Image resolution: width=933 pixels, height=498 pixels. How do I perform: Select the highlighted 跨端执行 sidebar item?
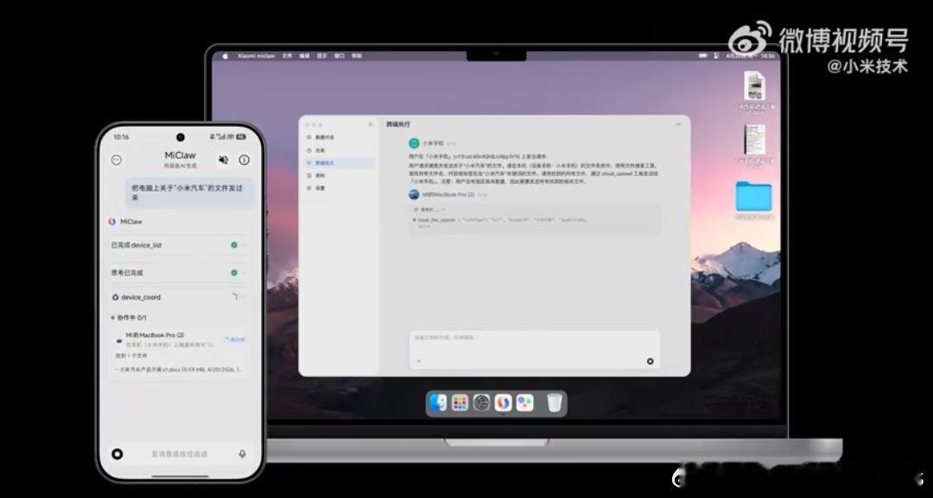click(x=339, y=163)
